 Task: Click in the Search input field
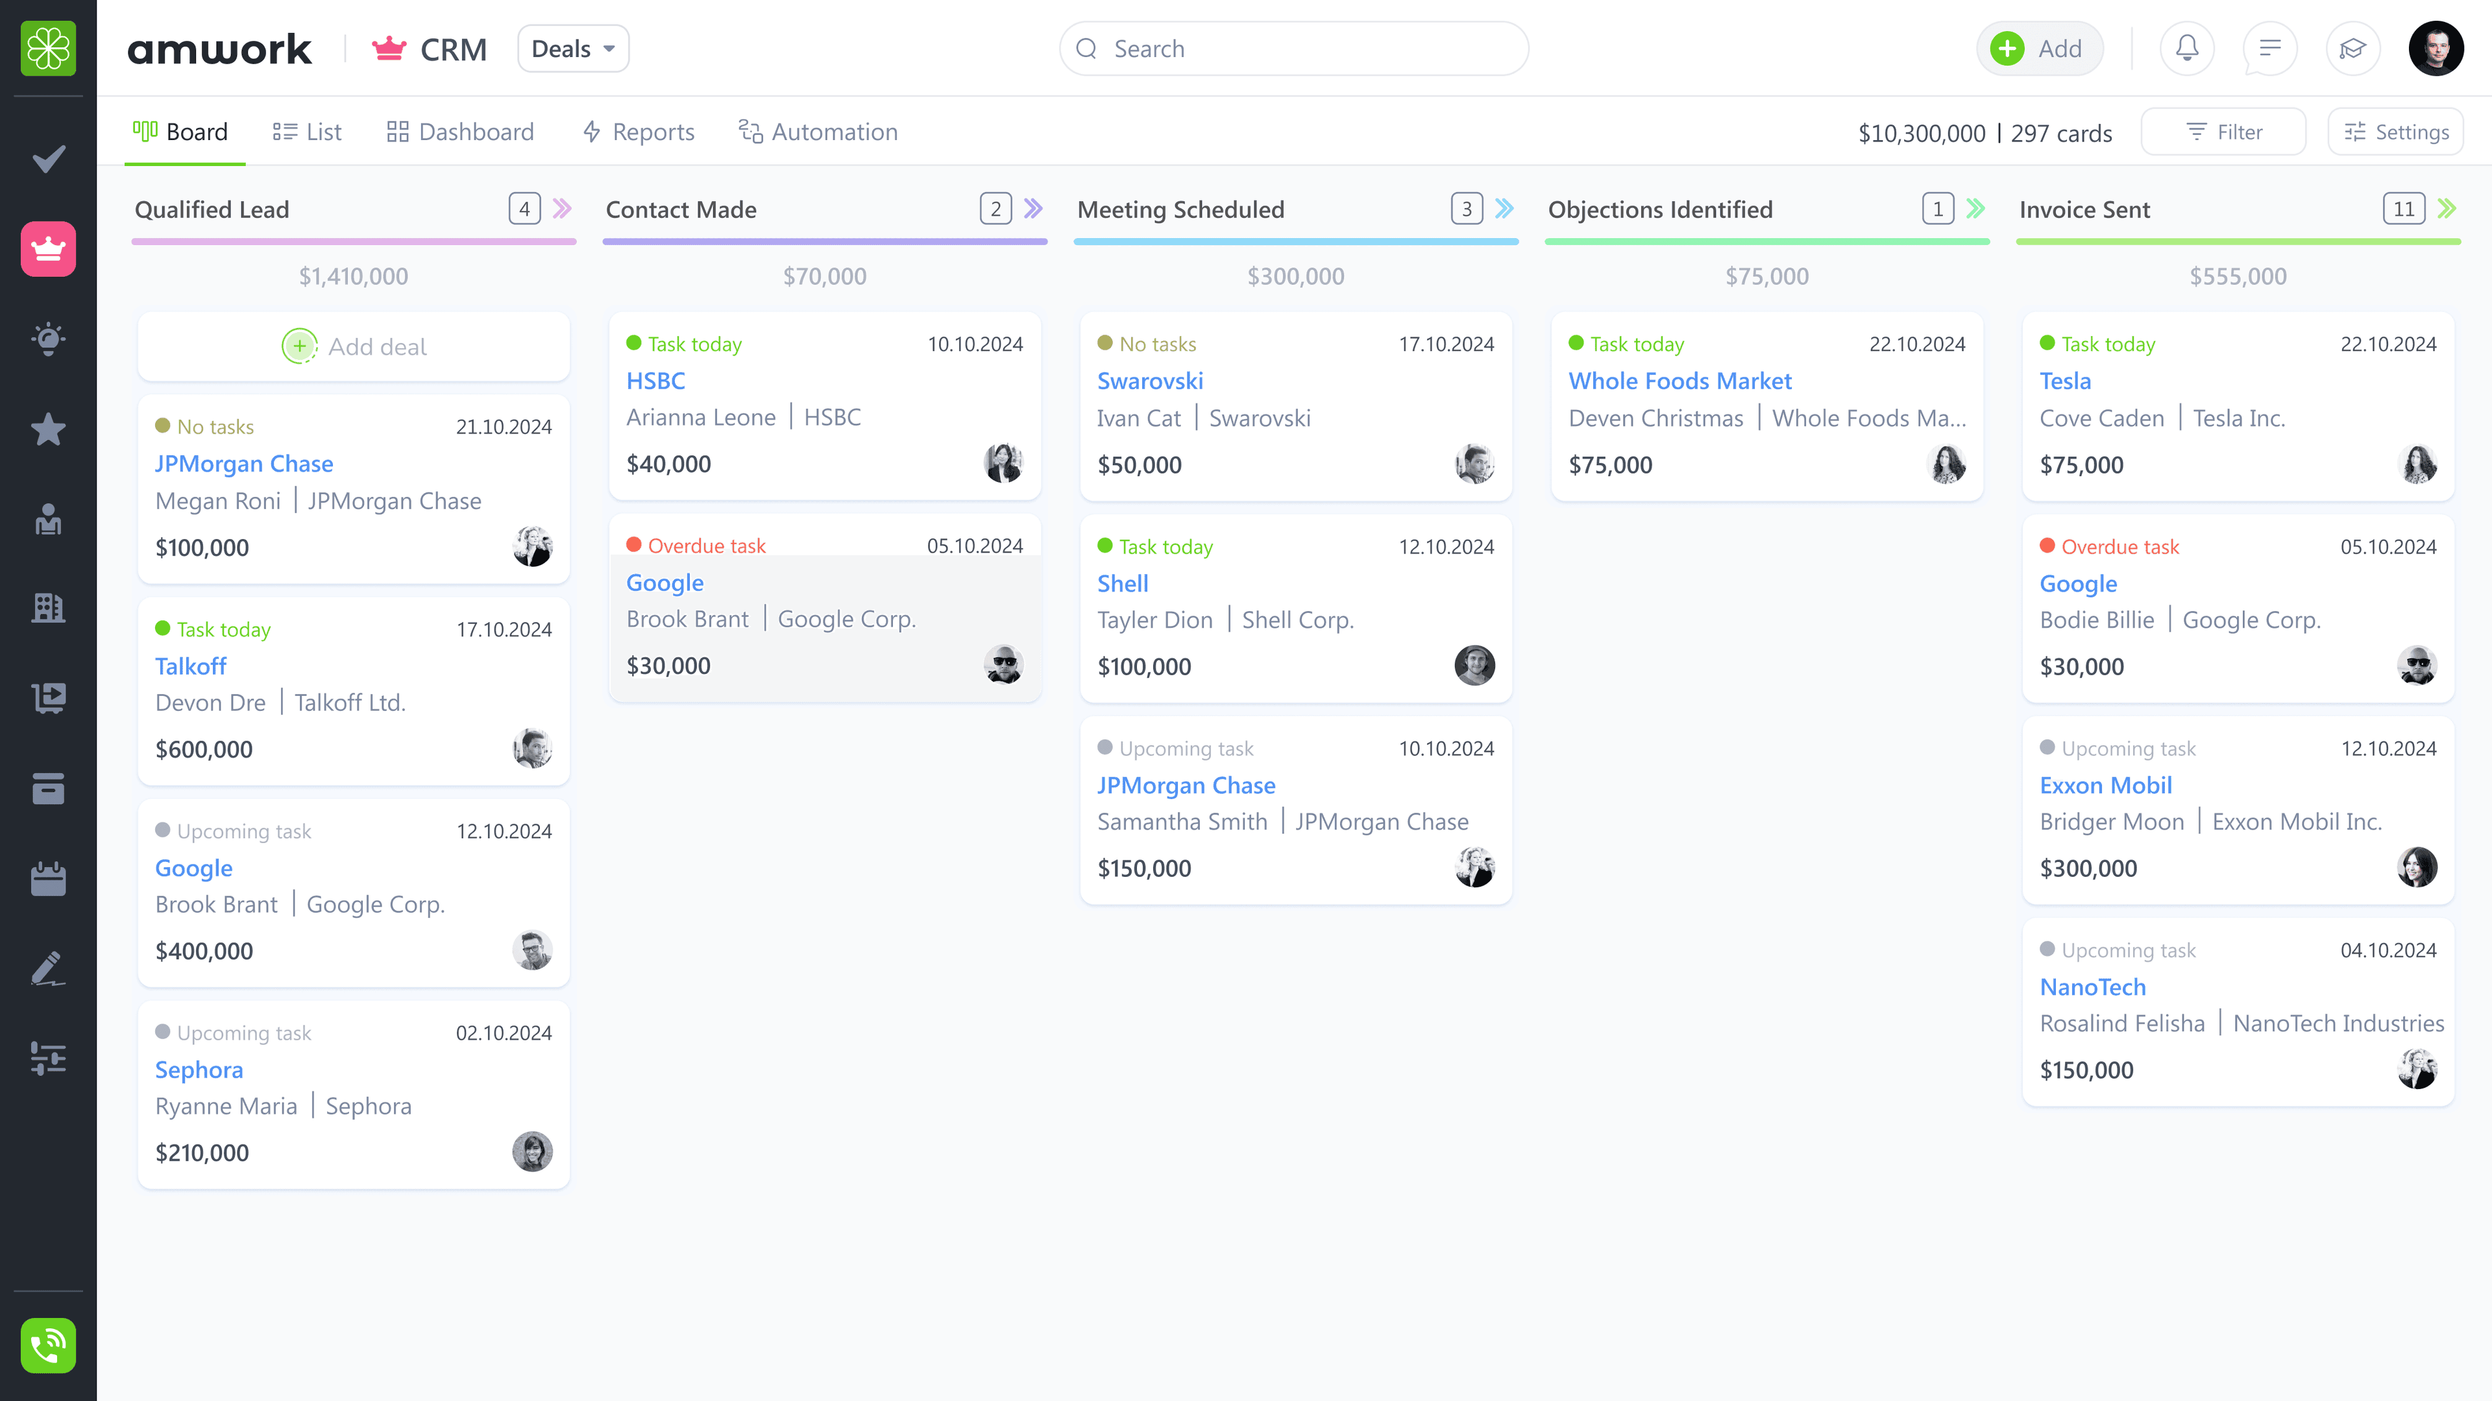pos(1295,49)
